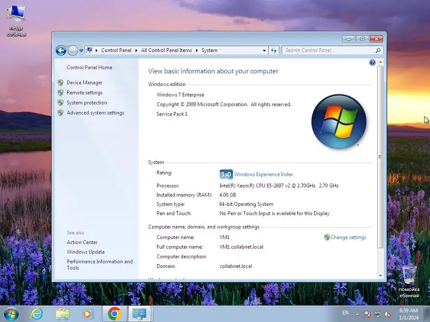Open the recent pages dropdown arrow
The image size is (430, 322).
coord(81,51)
